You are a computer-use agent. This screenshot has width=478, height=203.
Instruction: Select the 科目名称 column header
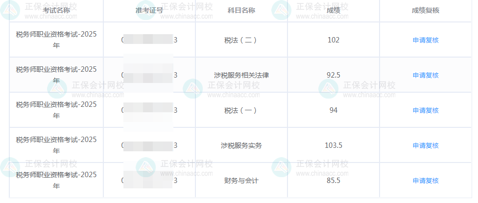click(x=241, y=10)
